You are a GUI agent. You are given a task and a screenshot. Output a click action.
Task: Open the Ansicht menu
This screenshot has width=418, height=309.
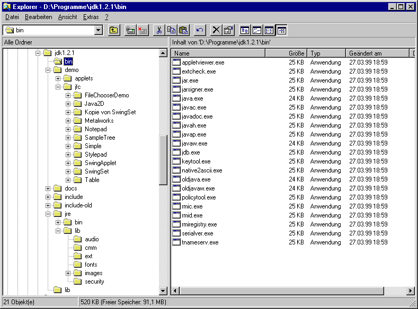67,17
